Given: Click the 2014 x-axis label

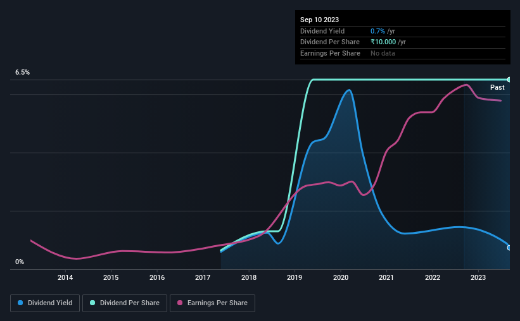Looking at the screenshot, I should pyautogui.click(x=65, y=277).
